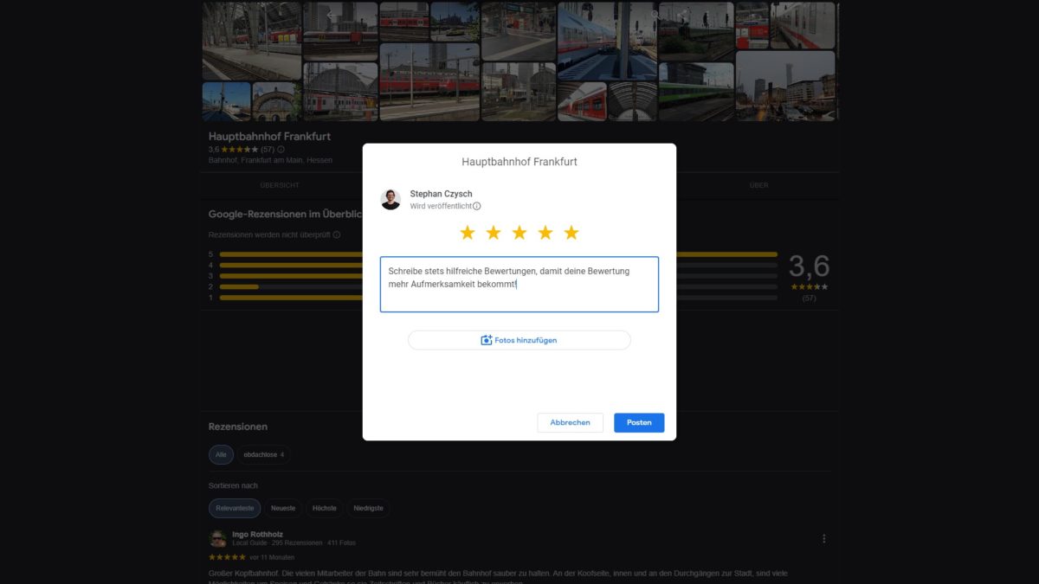Sort reviews by Relevanteste
Screen dimensions: 1039x584
click(x=235, y=509)
